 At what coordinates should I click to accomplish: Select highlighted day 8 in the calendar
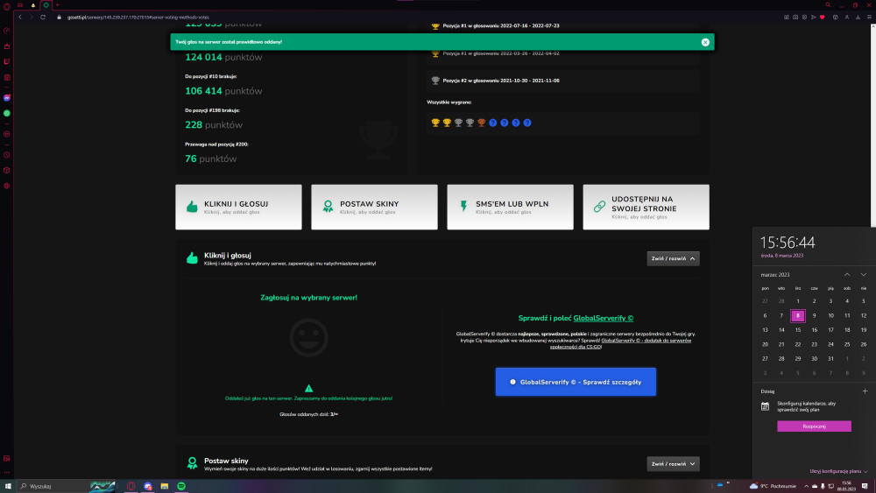[x=798, y=315]
